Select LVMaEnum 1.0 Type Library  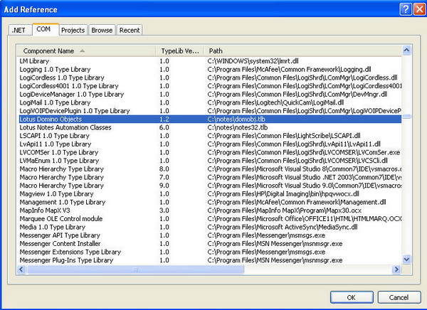tap(210, 161)
